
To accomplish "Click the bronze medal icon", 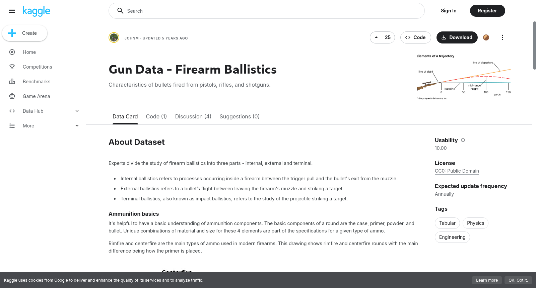I will [x=486, y=37].
